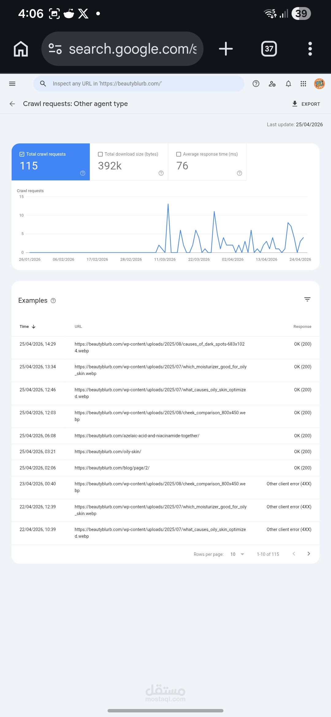Click the magnifier icon in URL inspect bar
Image resolution: width=331 pixels, height=717 pixels.
point(43,84)
